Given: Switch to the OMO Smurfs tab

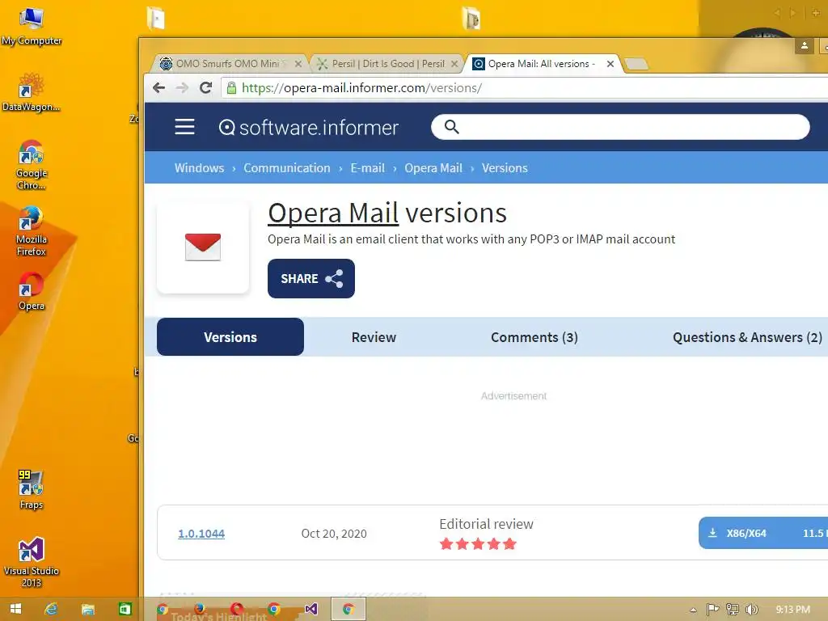Looking at the screenshot, I should [x=227, y=64].
